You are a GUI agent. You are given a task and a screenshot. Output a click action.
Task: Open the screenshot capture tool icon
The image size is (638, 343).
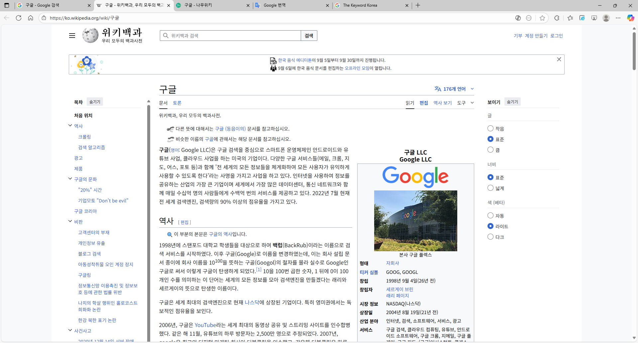[x=594, y=18]
